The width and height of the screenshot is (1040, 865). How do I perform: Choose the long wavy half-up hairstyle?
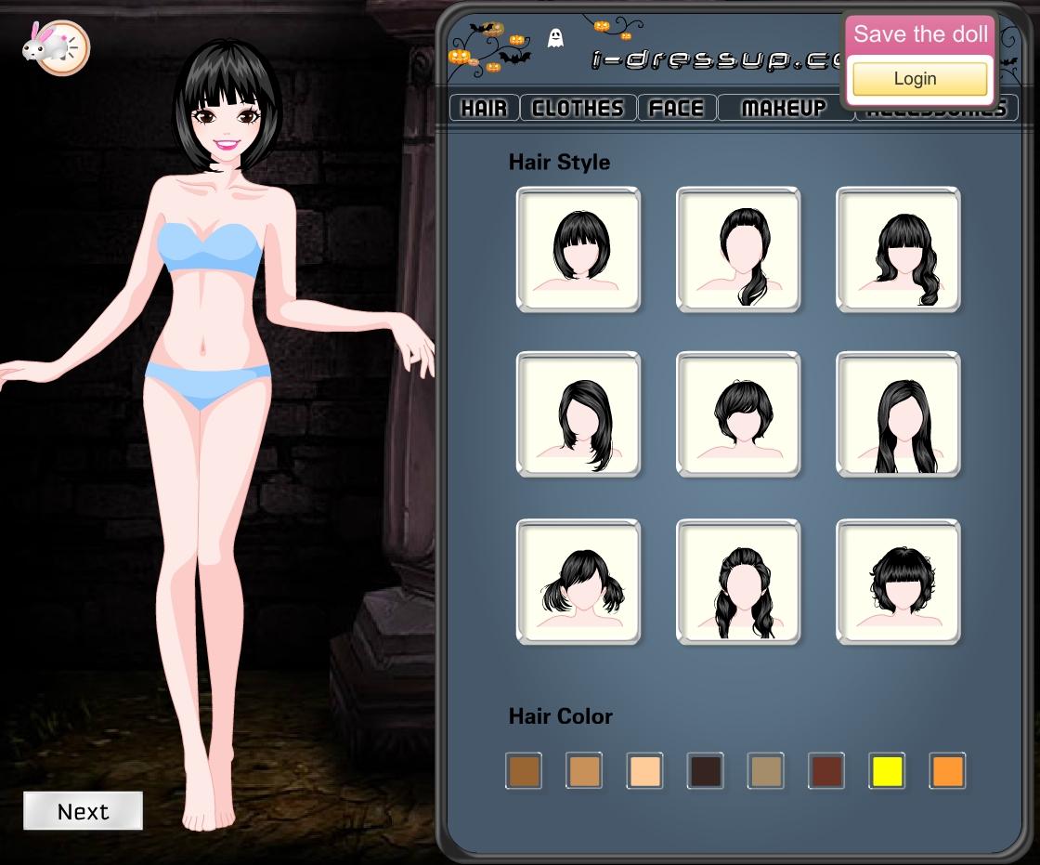738,582
